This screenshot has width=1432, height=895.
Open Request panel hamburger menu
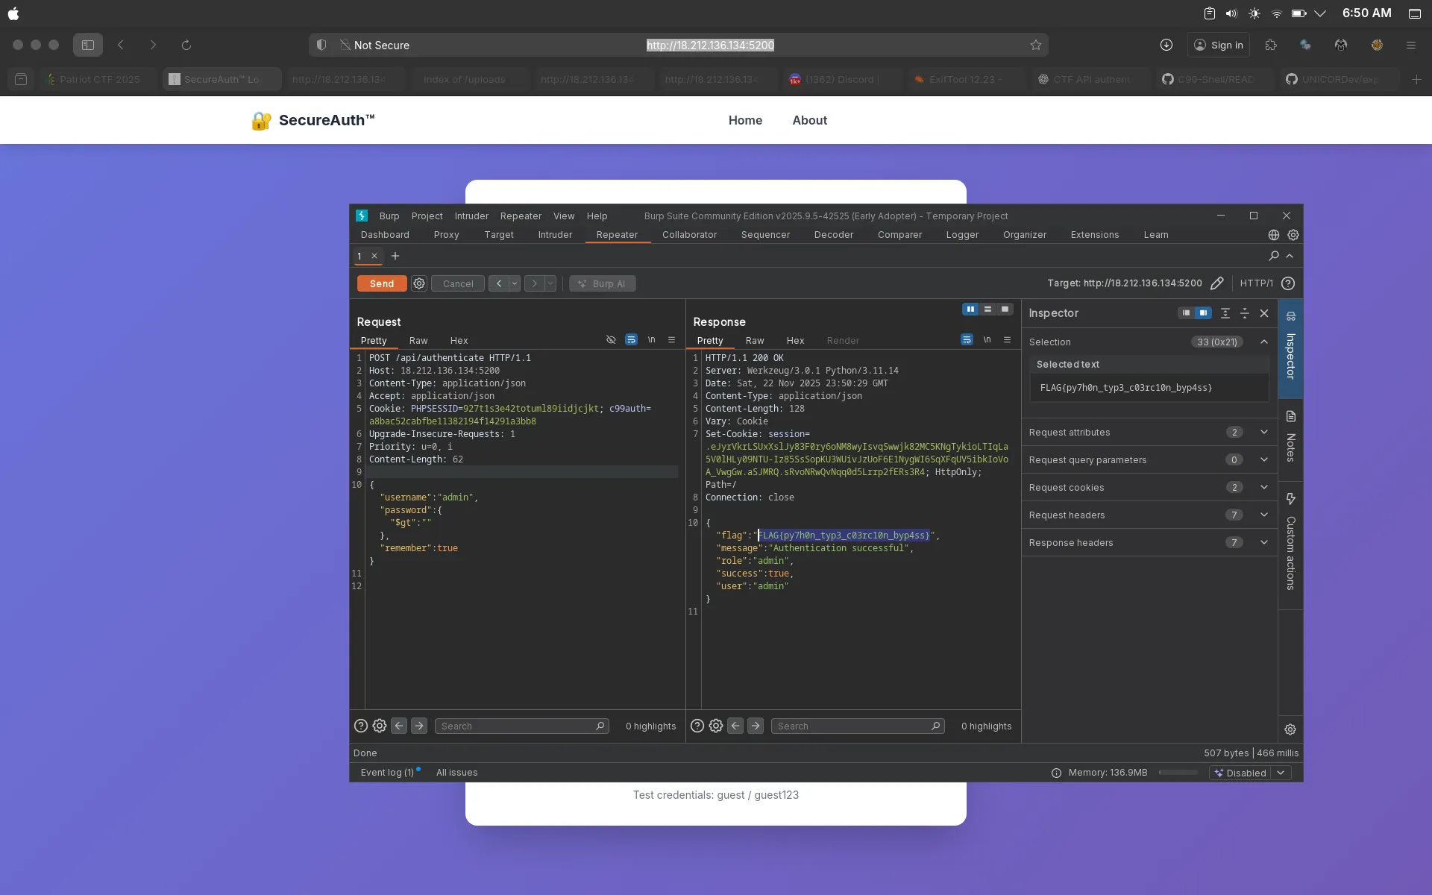point(671,340)
